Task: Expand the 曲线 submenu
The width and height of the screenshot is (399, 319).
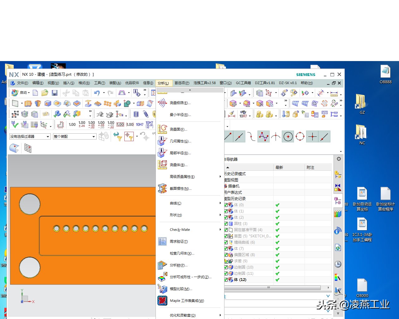Action: coord(190,203)
